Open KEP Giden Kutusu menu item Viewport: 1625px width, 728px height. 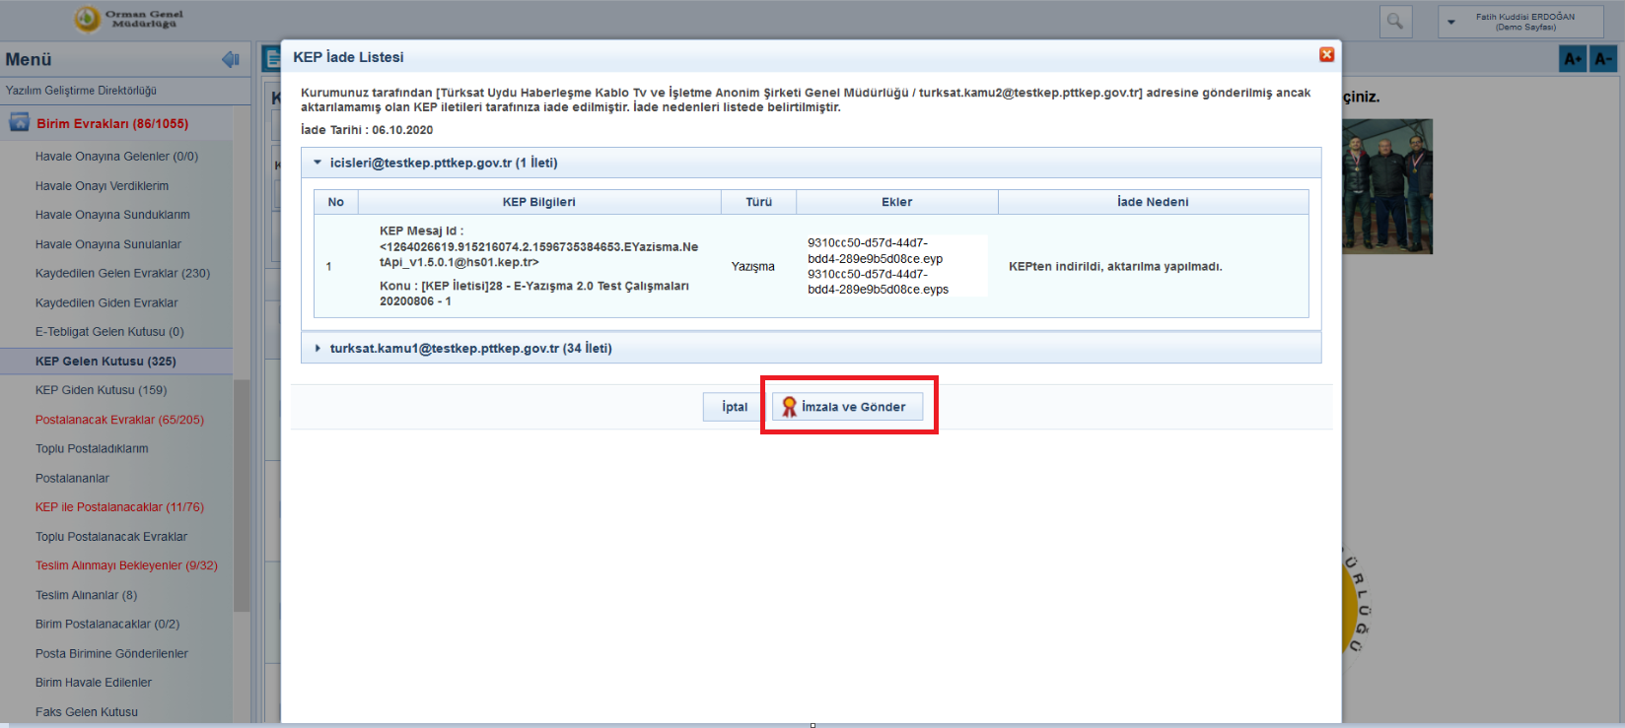point(101,390)
